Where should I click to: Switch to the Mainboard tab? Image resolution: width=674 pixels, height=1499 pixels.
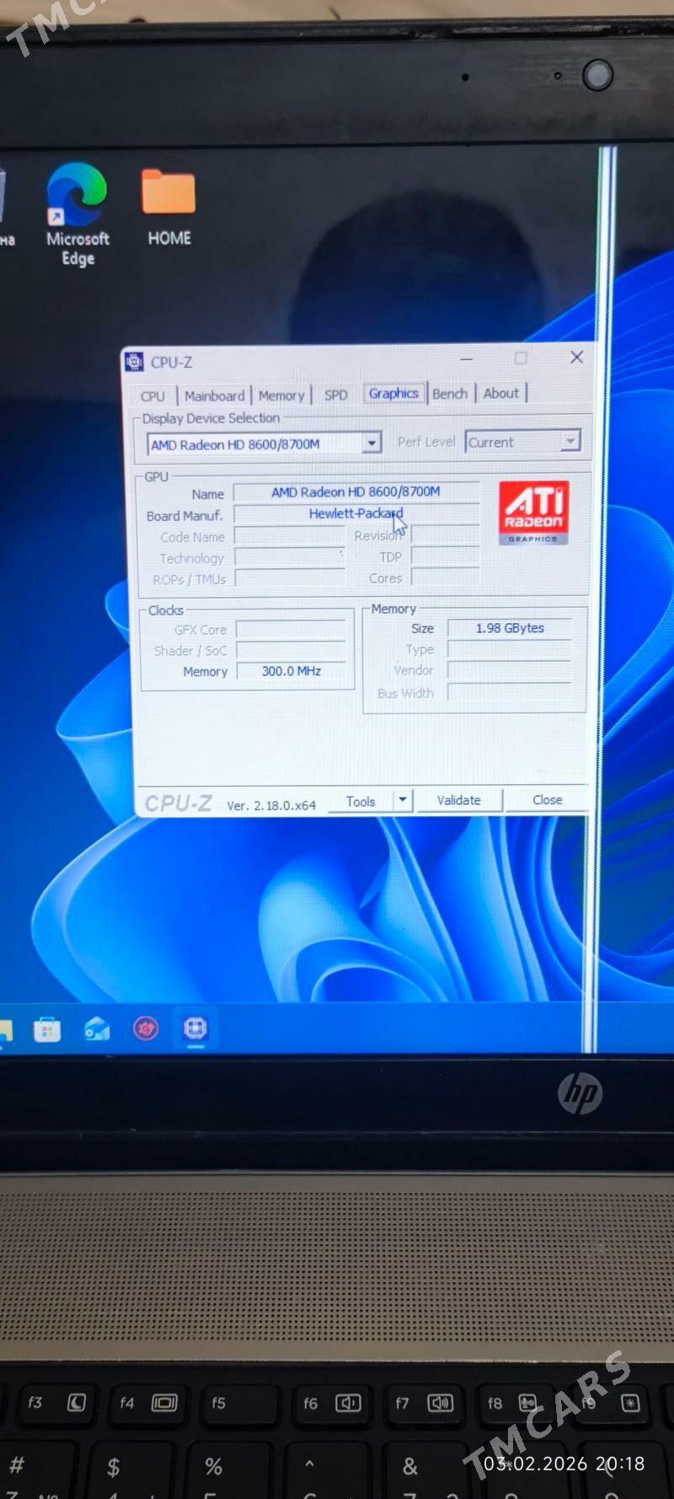(214, 395)
